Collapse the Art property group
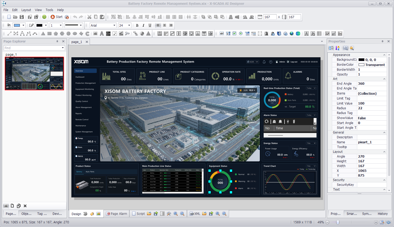Screen dimensions: 394x227 (x=384, y=79)
